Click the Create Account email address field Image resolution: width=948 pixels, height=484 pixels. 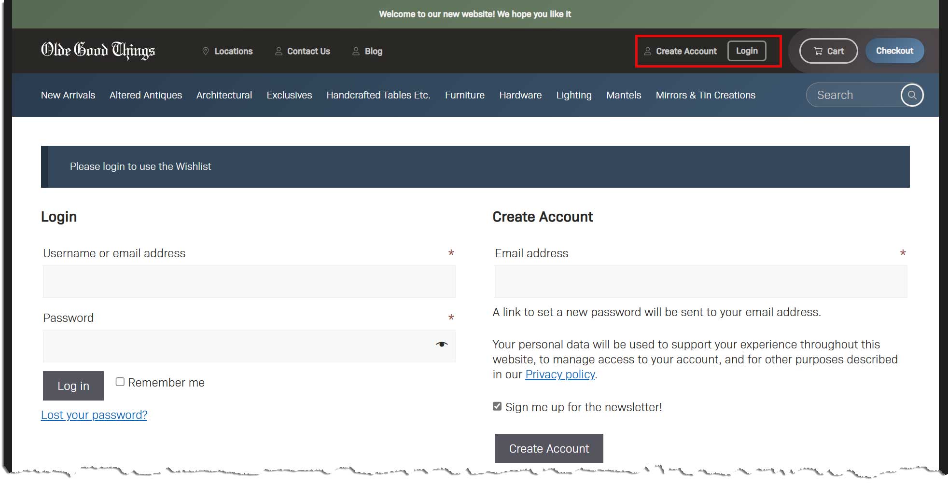click(701, 281)
